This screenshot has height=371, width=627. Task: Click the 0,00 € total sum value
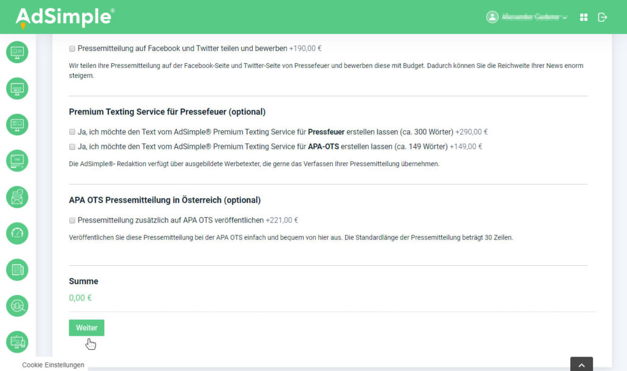pos(80,298)
